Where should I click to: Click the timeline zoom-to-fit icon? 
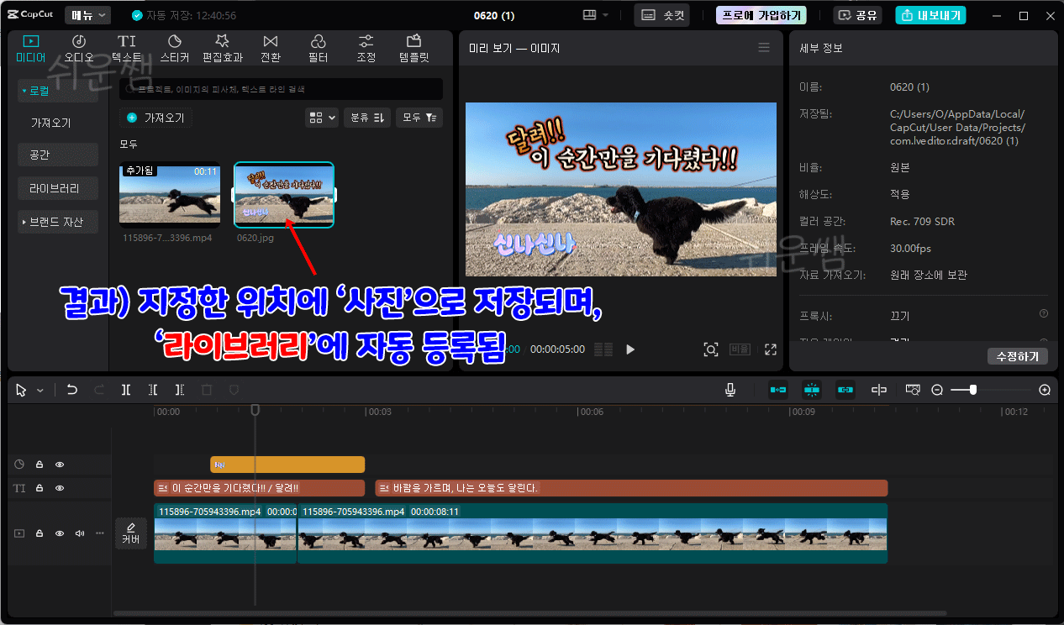coord(913,390)
